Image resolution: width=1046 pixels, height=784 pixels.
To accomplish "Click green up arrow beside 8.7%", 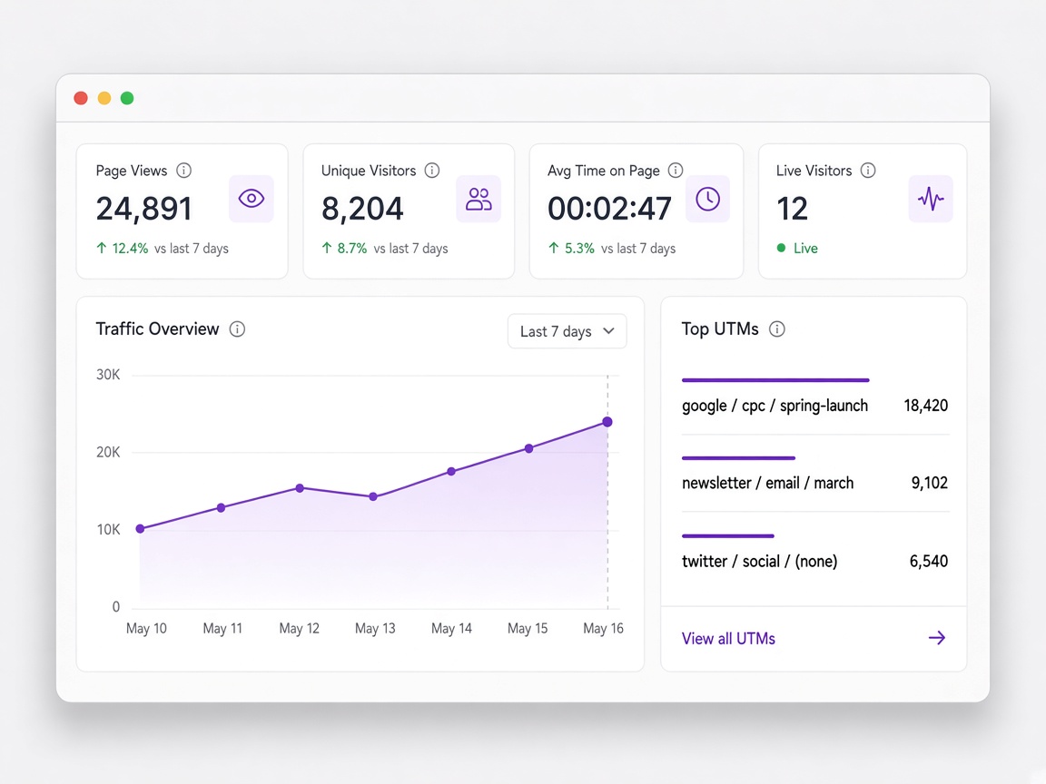I will (327, 248).
